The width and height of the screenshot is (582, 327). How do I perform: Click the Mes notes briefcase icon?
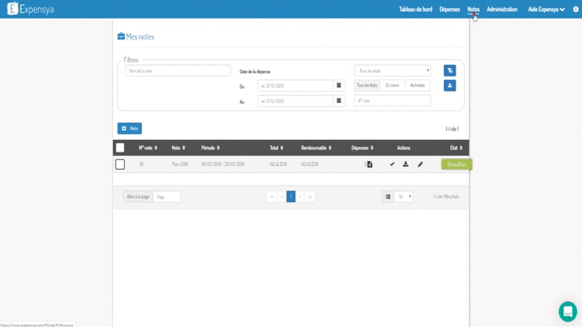[121, 36]
